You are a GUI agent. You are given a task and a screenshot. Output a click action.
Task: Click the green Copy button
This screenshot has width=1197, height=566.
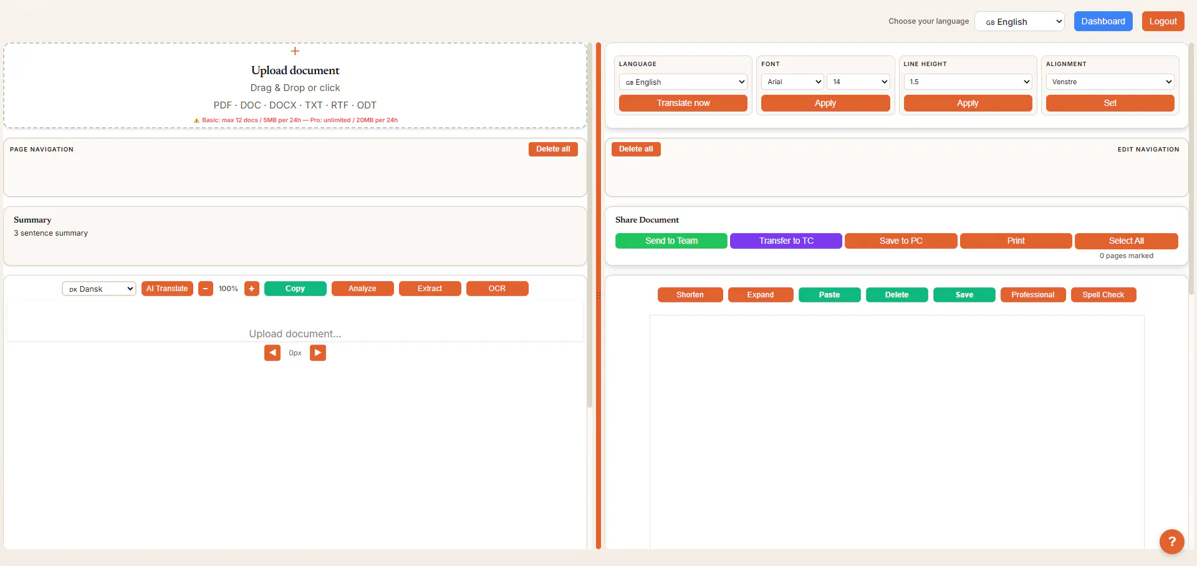[x=296, y=289]
